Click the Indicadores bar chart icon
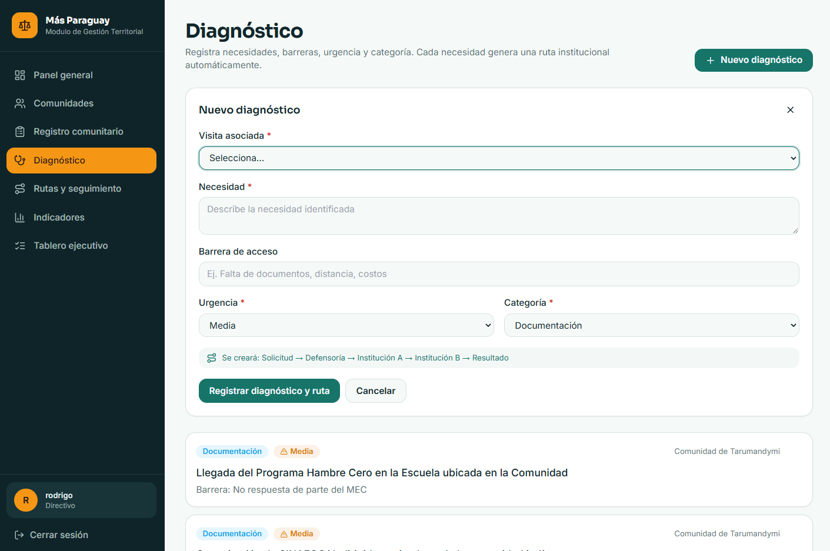 tap(20, 218)
